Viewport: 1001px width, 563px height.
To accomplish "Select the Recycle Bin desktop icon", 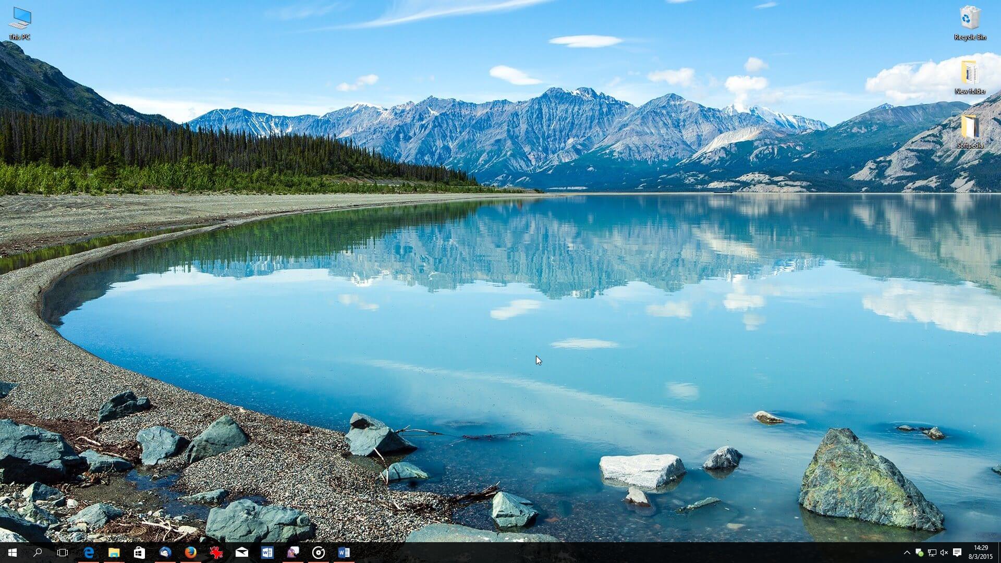I will (970, 22).
